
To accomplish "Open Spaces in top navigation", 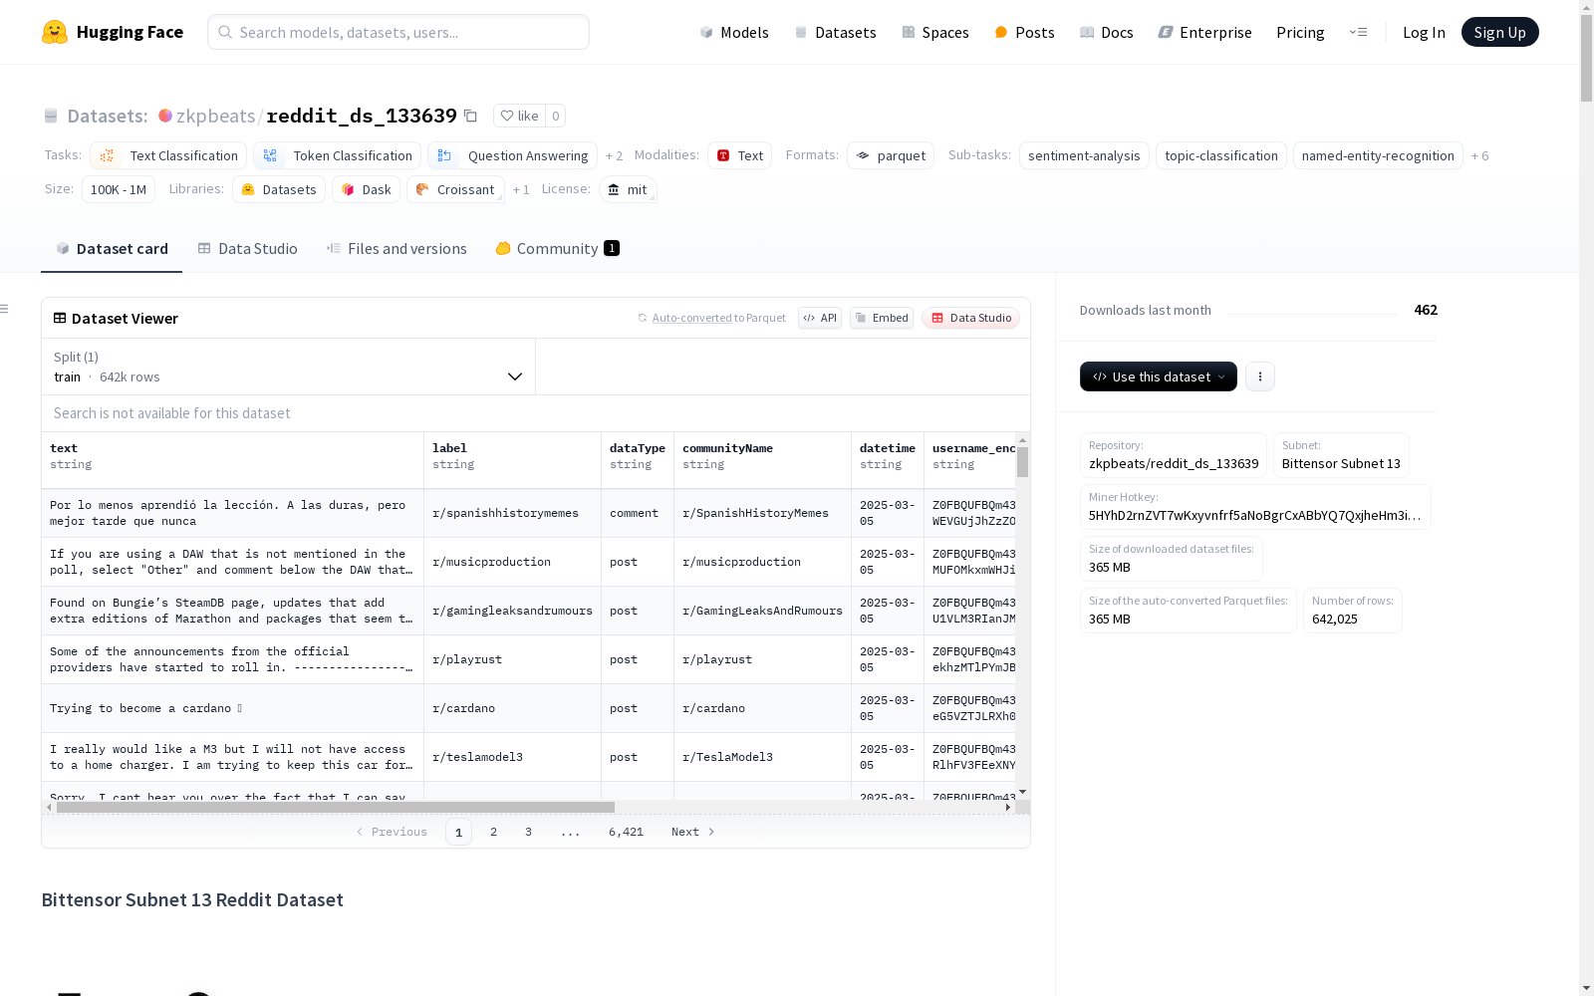I will coord(934,32).
